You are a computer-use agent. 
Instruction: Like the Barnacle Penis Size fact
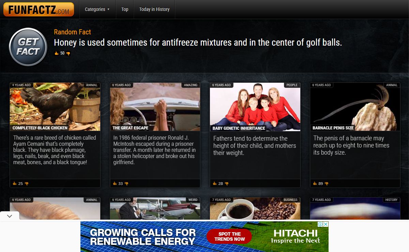click(x=315, y=184)
